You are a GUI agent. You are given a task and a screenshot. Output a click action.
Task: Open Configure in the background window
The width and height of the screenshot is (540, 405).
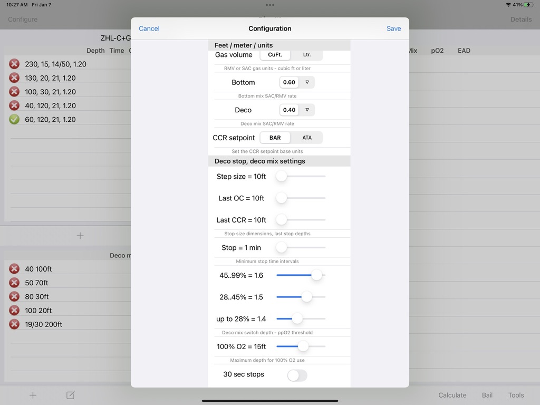[x=23, y=20]
